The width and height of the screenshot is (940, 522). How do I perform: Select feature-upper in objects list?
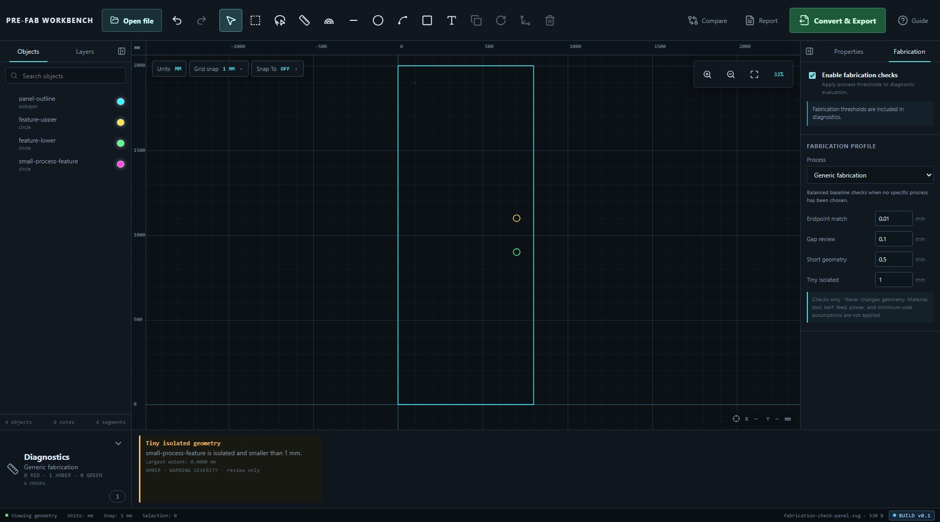(66, 123)
